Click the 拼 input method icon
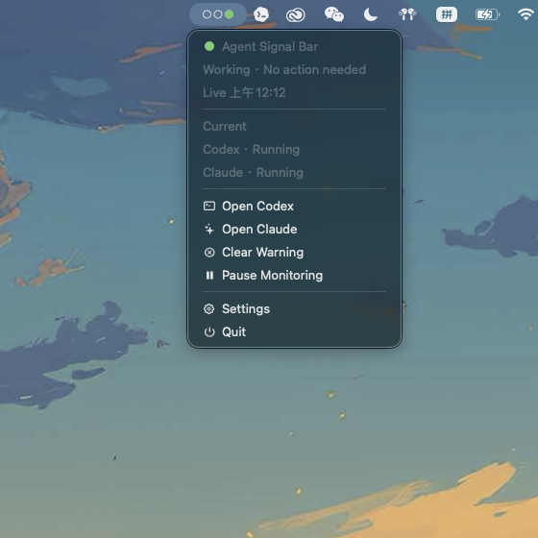538x538 pixels. [x=447, y=14]
